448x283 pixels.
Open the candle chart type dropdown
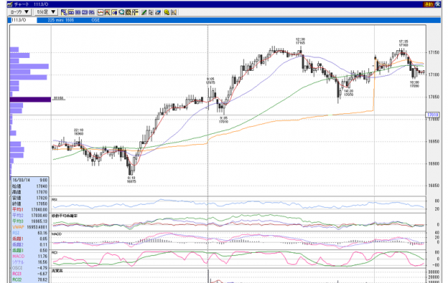19,12
